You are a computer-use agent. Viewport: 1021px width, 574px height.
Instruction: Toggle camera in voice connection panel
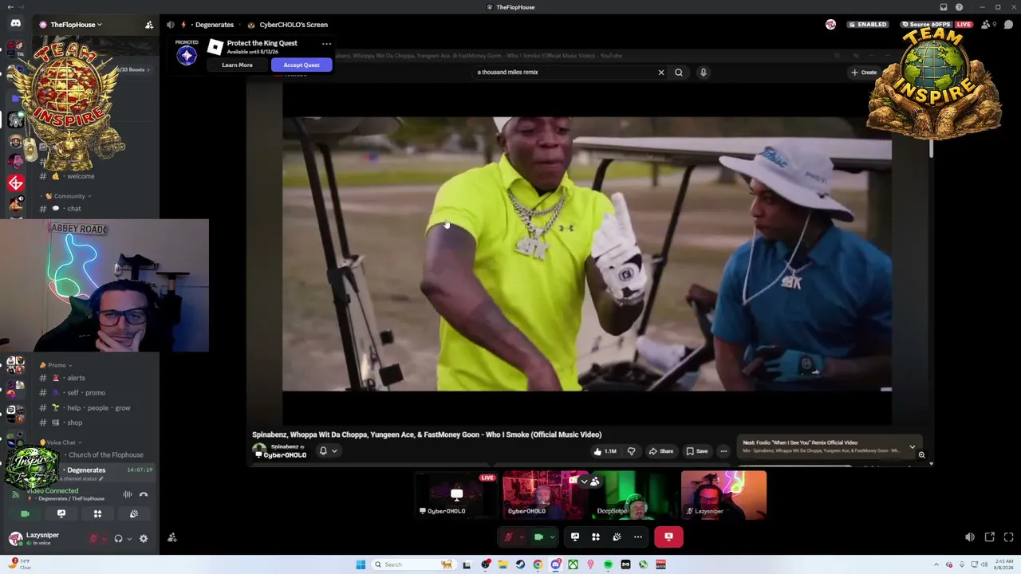pos(25,514)
